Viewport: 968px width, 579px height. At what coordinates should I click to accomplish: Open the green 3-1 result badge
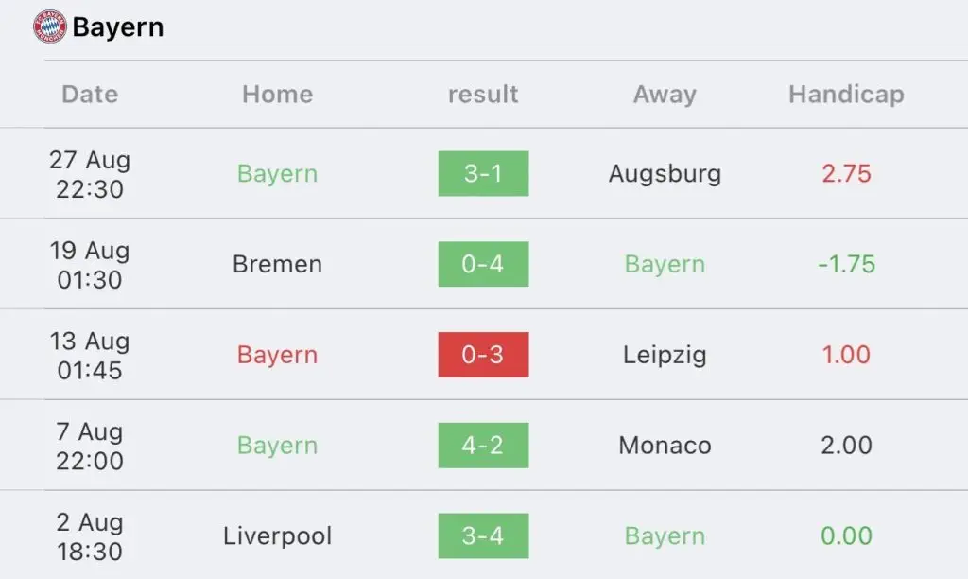coord(483,174)
